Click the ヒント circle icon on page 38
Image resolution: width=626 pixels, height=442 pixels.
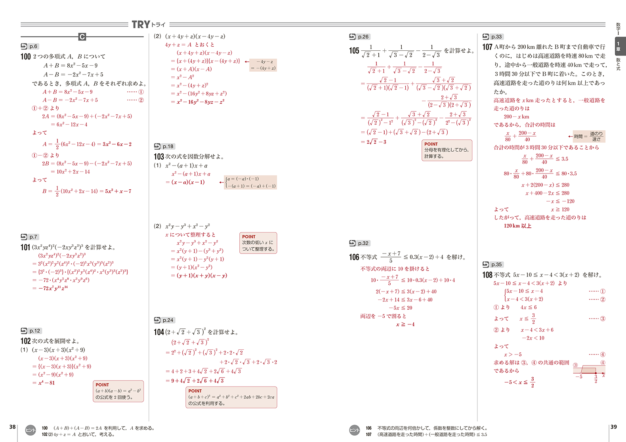[x=31, y=431]
